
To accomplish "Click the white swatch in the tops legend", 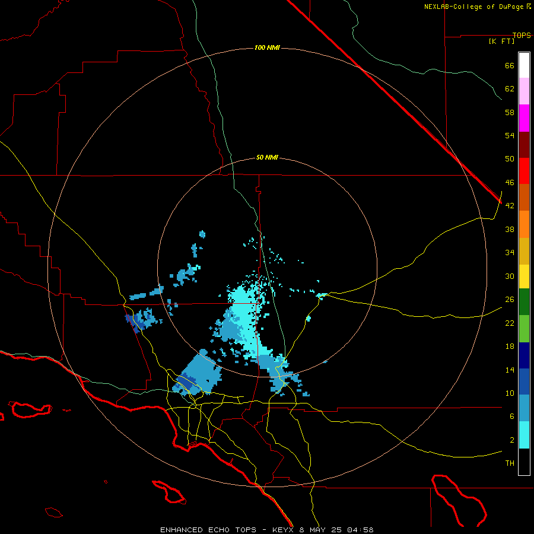I will click(x=524, y=65).
